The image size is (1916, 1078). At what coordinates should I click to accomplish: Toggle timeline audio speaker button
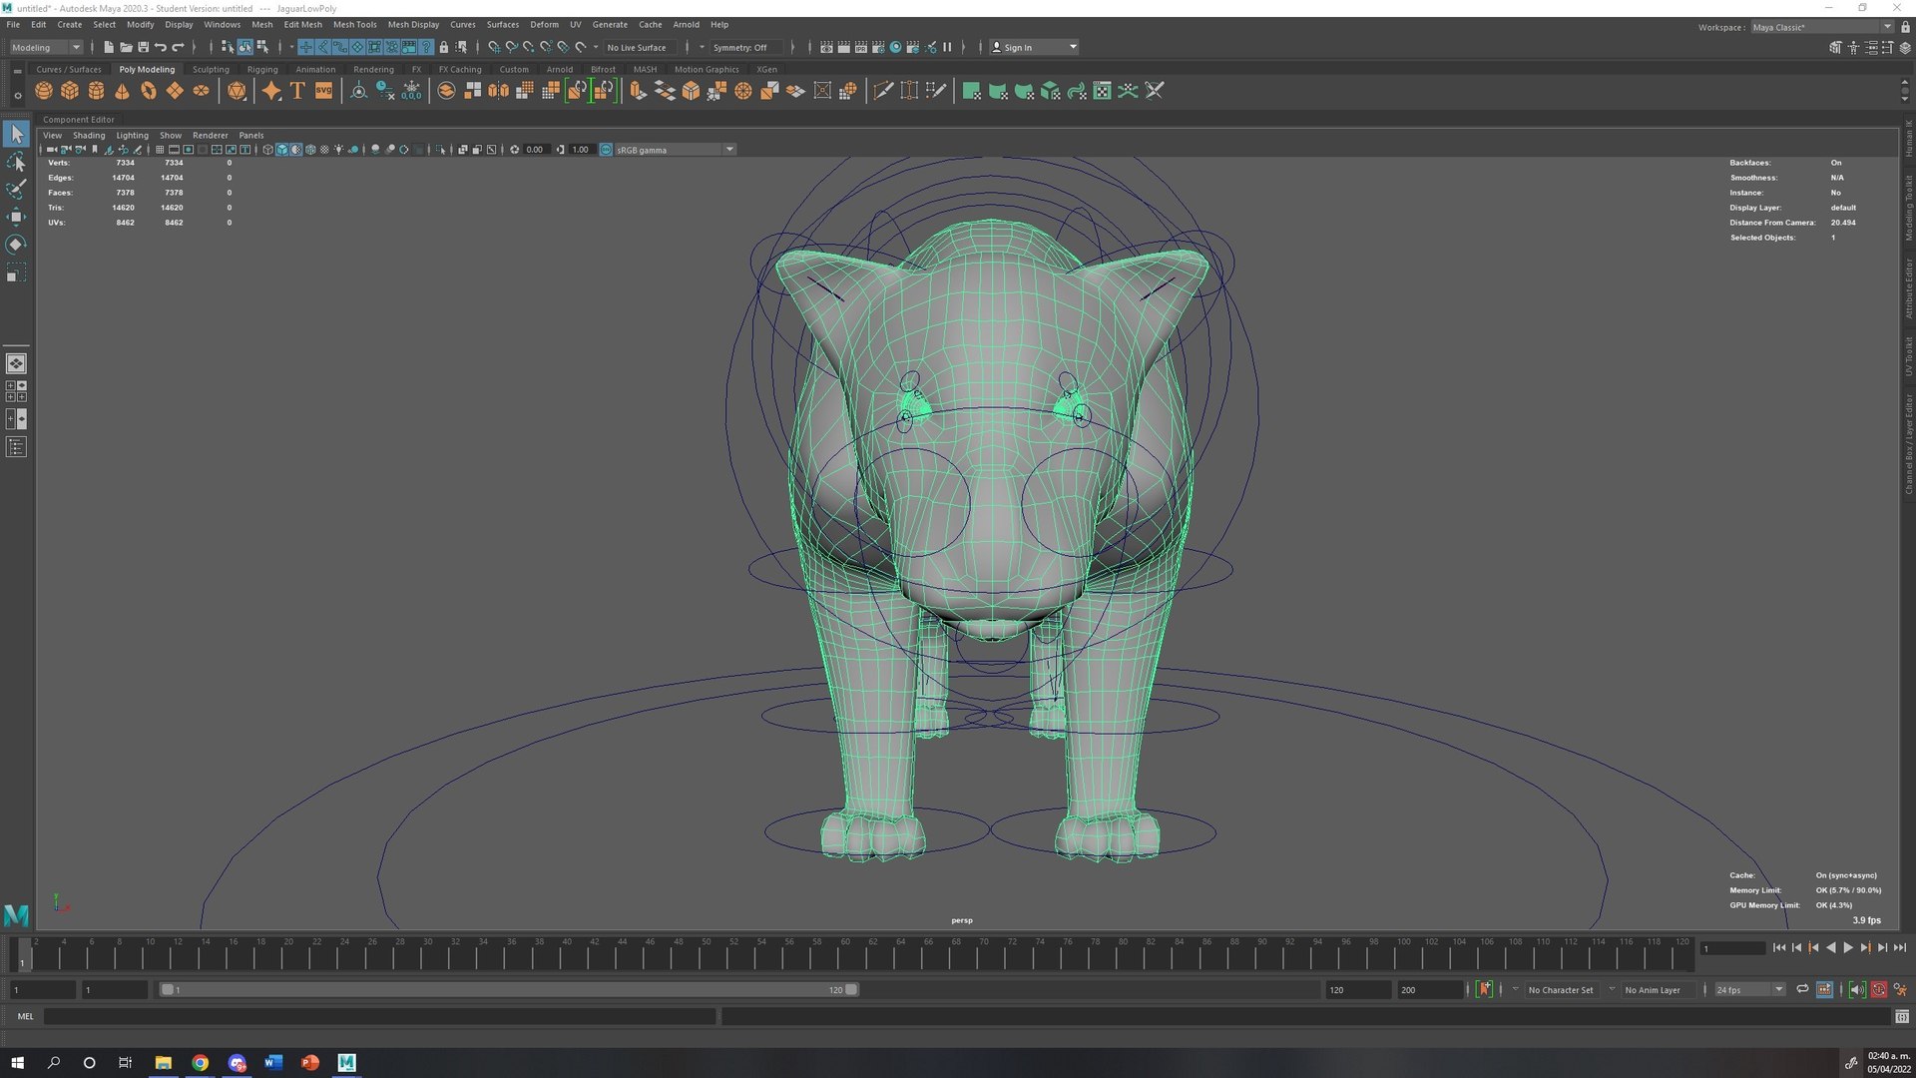pyautogui.click(x=1856, y=989)
